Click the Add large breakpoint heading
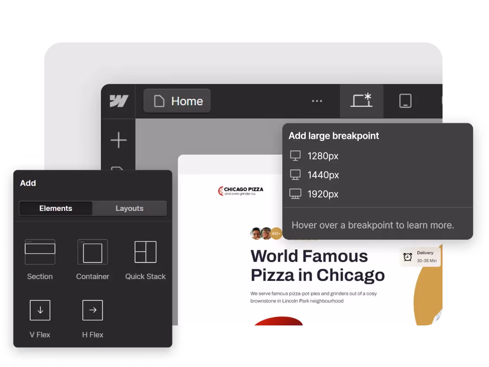 click(x=334, y=136)
